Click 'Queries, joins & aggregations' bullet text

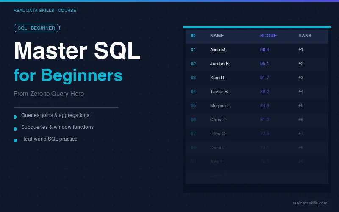pos(55,115)
